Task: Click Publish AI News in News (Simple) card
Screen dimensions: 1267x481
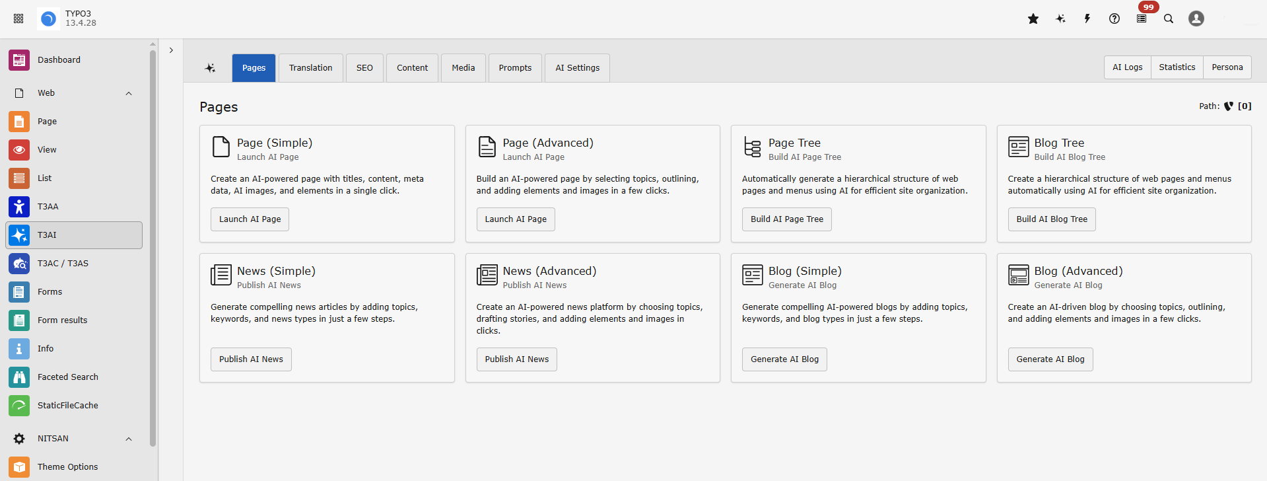Action: coord(252,359)
